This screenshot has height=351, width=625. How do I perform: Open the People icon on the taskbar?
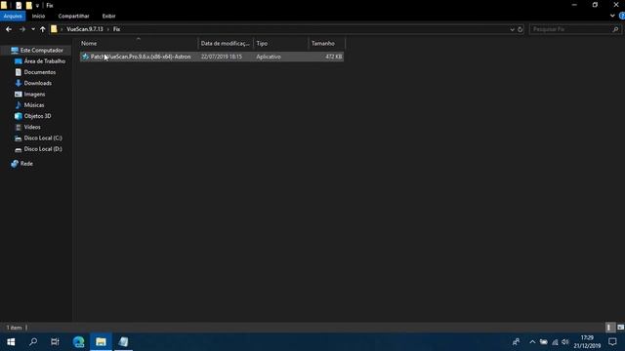[x=516, y=342]
